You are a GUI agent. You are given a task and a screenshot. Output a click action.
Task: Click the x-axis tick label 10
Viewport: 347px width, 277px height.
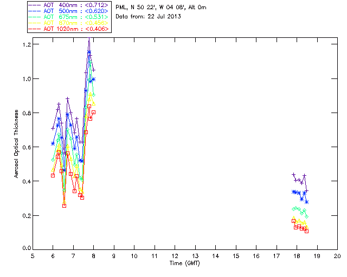[x=134, y=256]
